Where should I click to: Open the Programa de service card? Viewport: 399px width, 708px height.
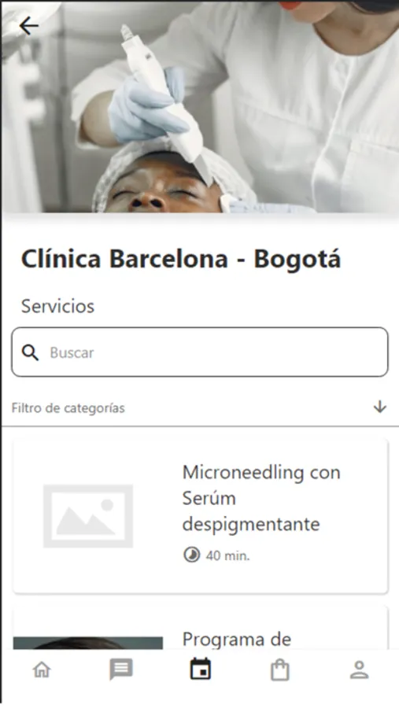[x=200, y=628]
